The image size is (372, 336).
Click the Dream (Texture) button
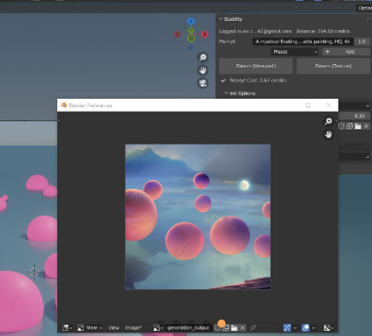[x=333, y=66]
